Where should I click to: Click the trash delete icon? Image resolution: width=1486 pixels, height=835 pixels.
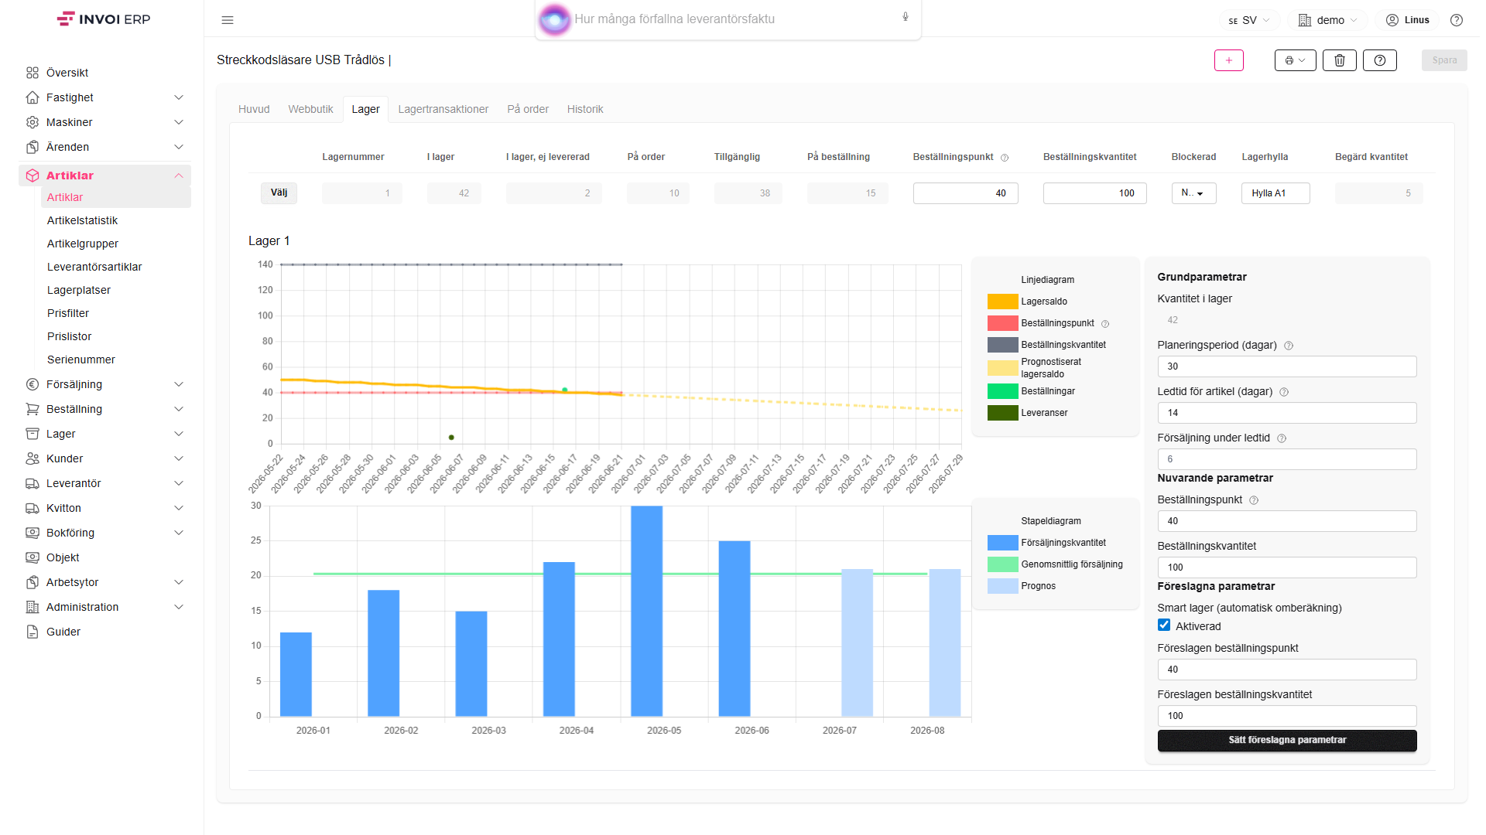pos(1340,60)
